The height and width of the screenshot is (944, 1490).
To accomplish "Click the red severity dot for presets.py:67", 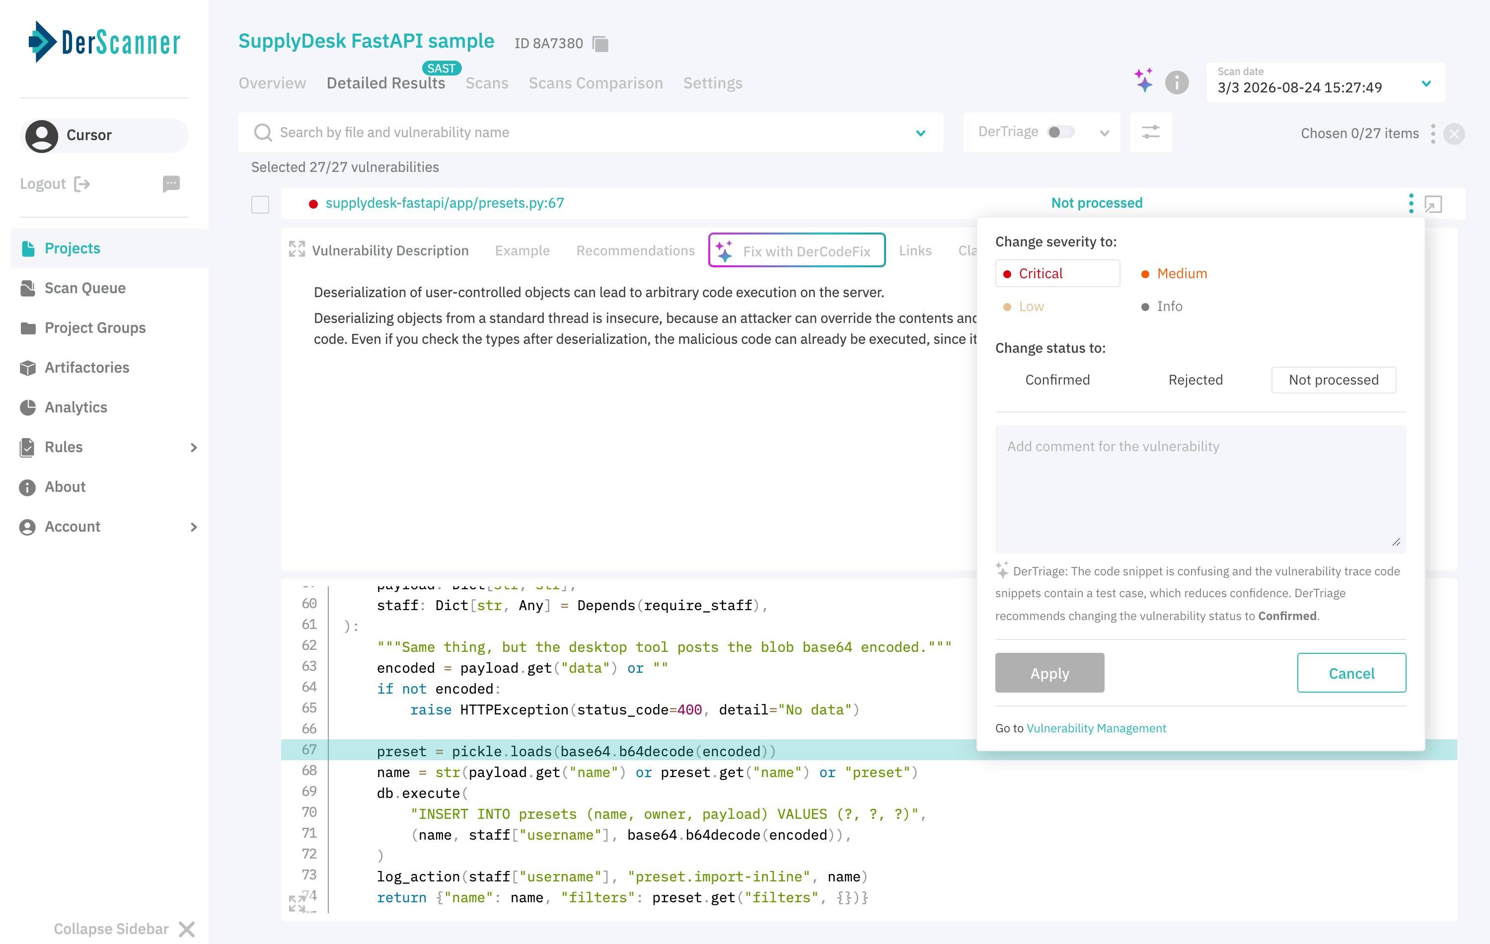I will point(313,204).
